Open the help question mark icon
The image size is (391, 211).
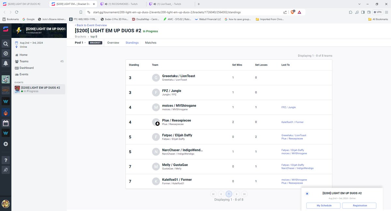tap(6, 160)
